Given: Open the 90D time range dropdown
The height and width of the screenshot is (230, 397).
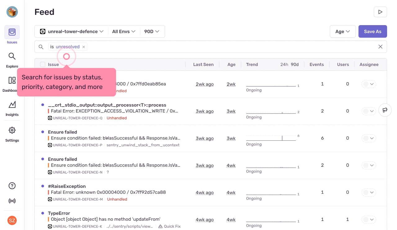Looking at the screenshot, I should coord(152,31).
